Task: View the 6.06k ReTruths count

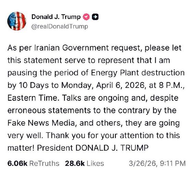Action: pos(17,163)
